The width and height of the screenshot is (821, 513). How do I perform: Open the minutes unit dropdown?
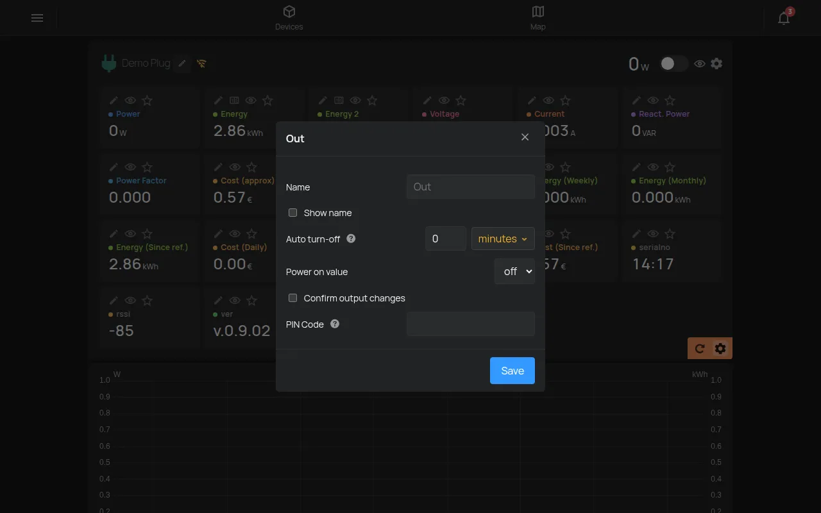503,239
